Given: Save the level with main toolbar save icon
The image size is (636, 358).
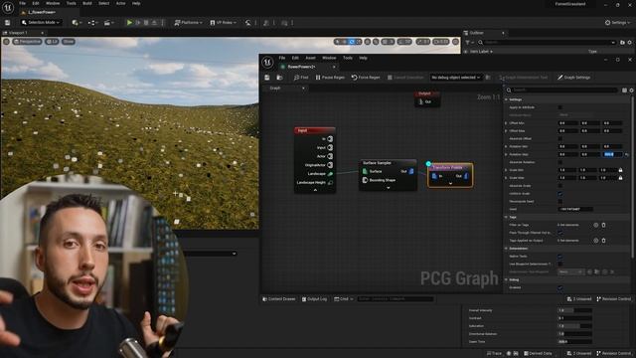Looking at the screenshot, I should point(7,22).
